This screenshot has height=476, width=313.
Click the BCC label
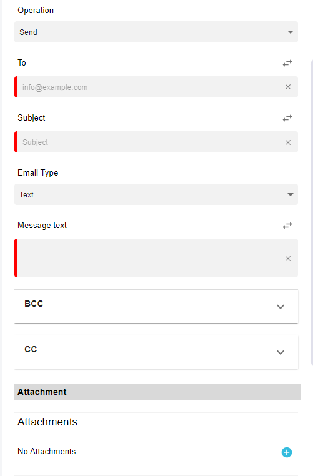34,304
